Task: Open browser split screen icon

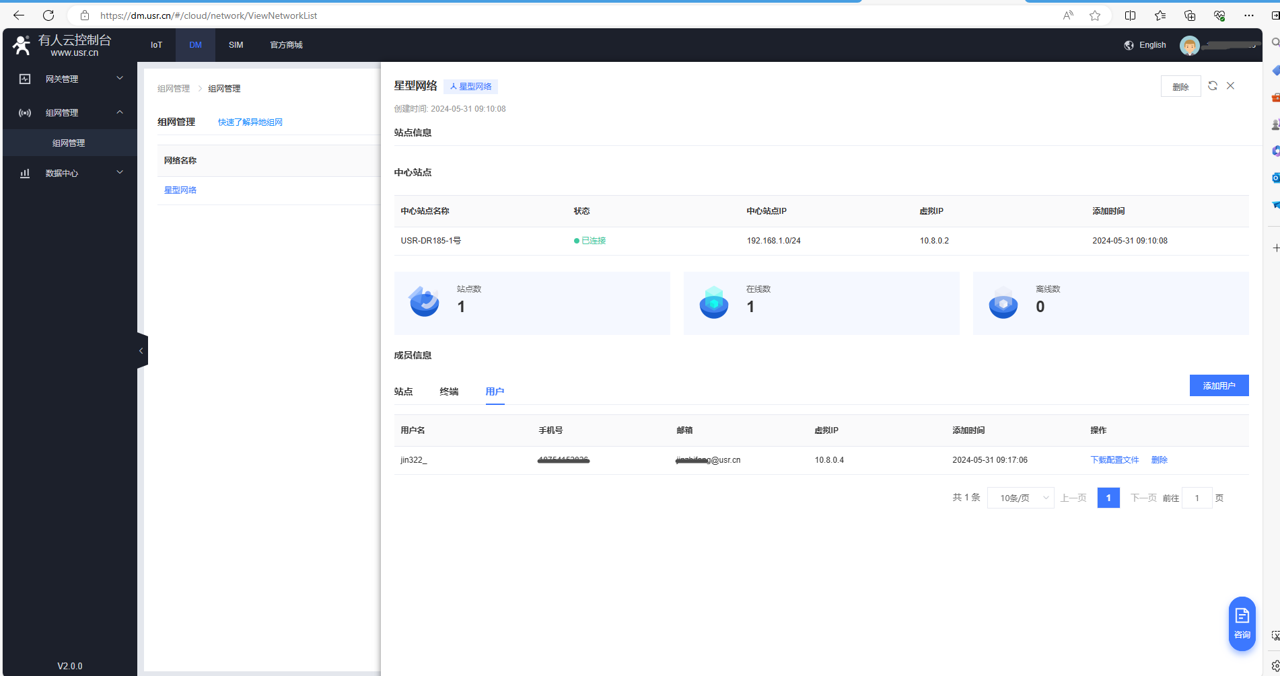Action: (x=1130, y=15)
